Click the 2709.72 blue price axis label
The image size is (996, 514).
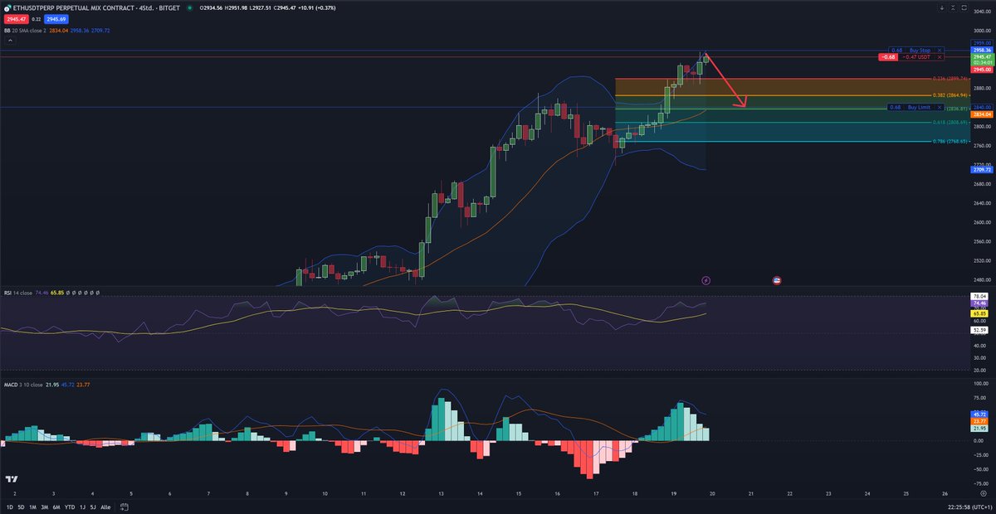tap(981, 169)
